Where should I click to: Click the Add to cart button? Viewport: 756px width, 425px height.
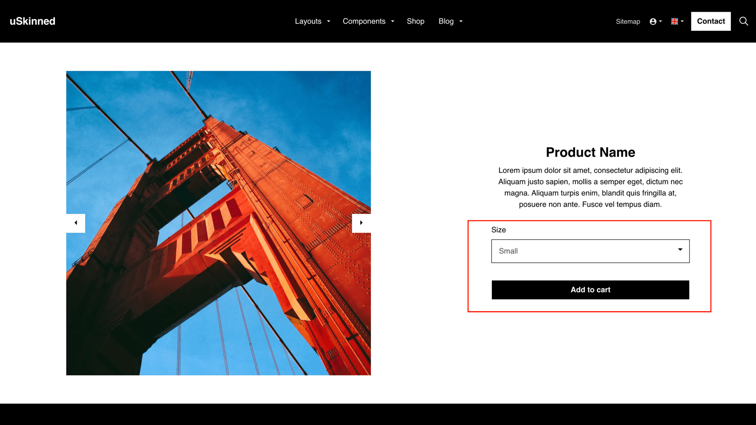coord(590,289)
